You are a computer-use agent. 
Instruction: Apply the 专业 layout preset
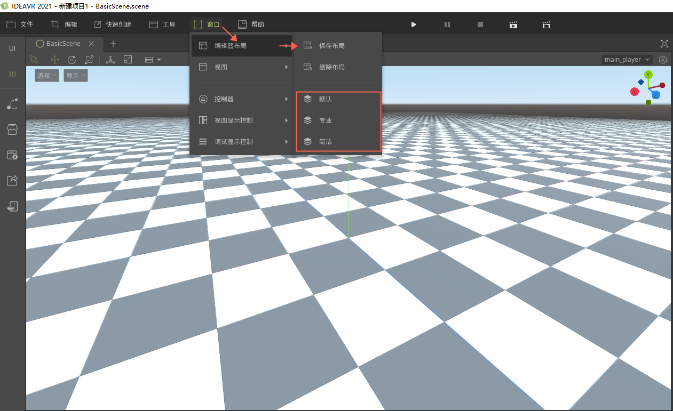(x=338, y=120)
